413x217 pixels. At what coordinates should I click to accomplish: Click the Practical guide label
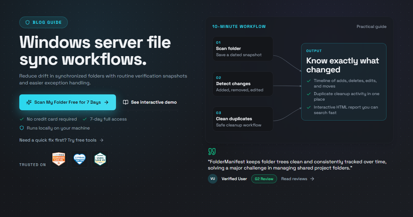point(371,27)
